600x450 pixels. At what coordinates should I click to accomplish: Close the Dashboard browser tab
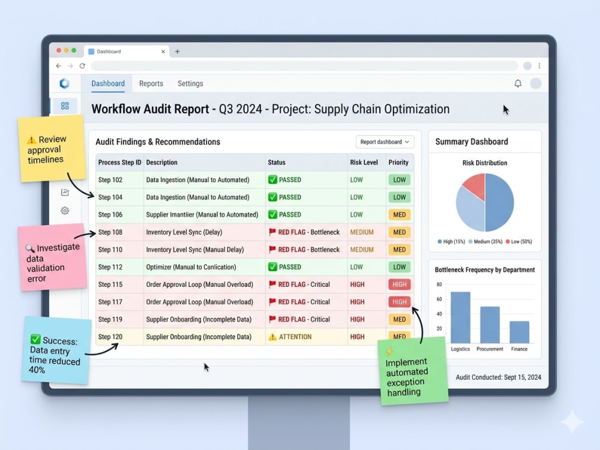pos(163,51)
